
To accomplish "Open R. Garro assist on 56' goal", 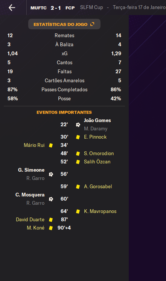I will point(35,178).
